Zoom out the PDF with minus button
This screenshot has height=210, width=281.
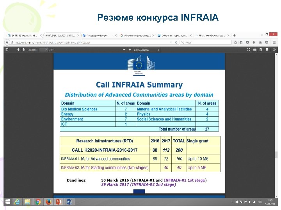coord(124,50)
